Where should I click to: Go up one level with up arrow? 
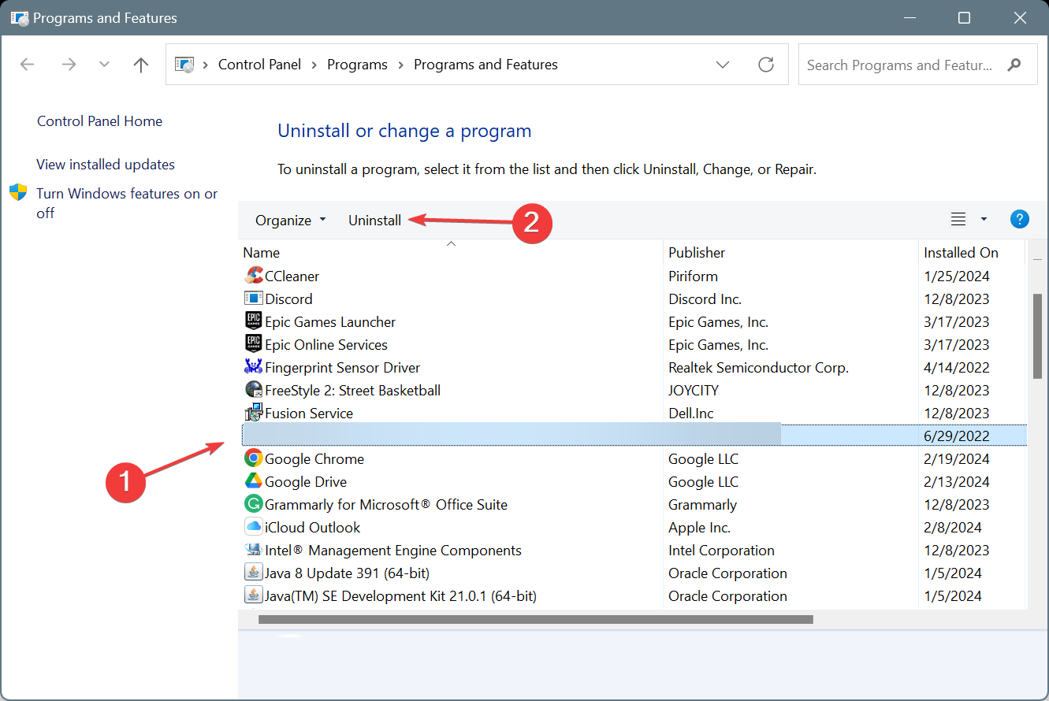pos(141,65)
